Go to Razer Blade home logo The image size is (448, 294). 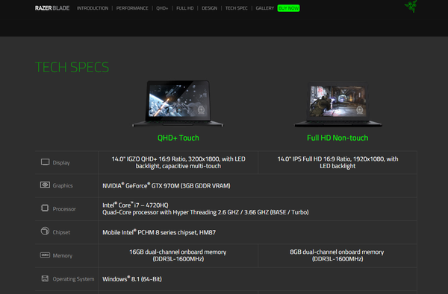(x=52, y=8)
